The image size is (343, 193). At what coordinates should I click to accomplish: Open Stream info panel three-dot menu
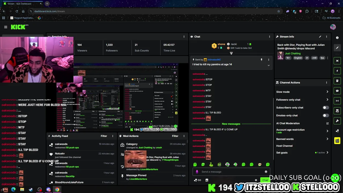[326, 37]
